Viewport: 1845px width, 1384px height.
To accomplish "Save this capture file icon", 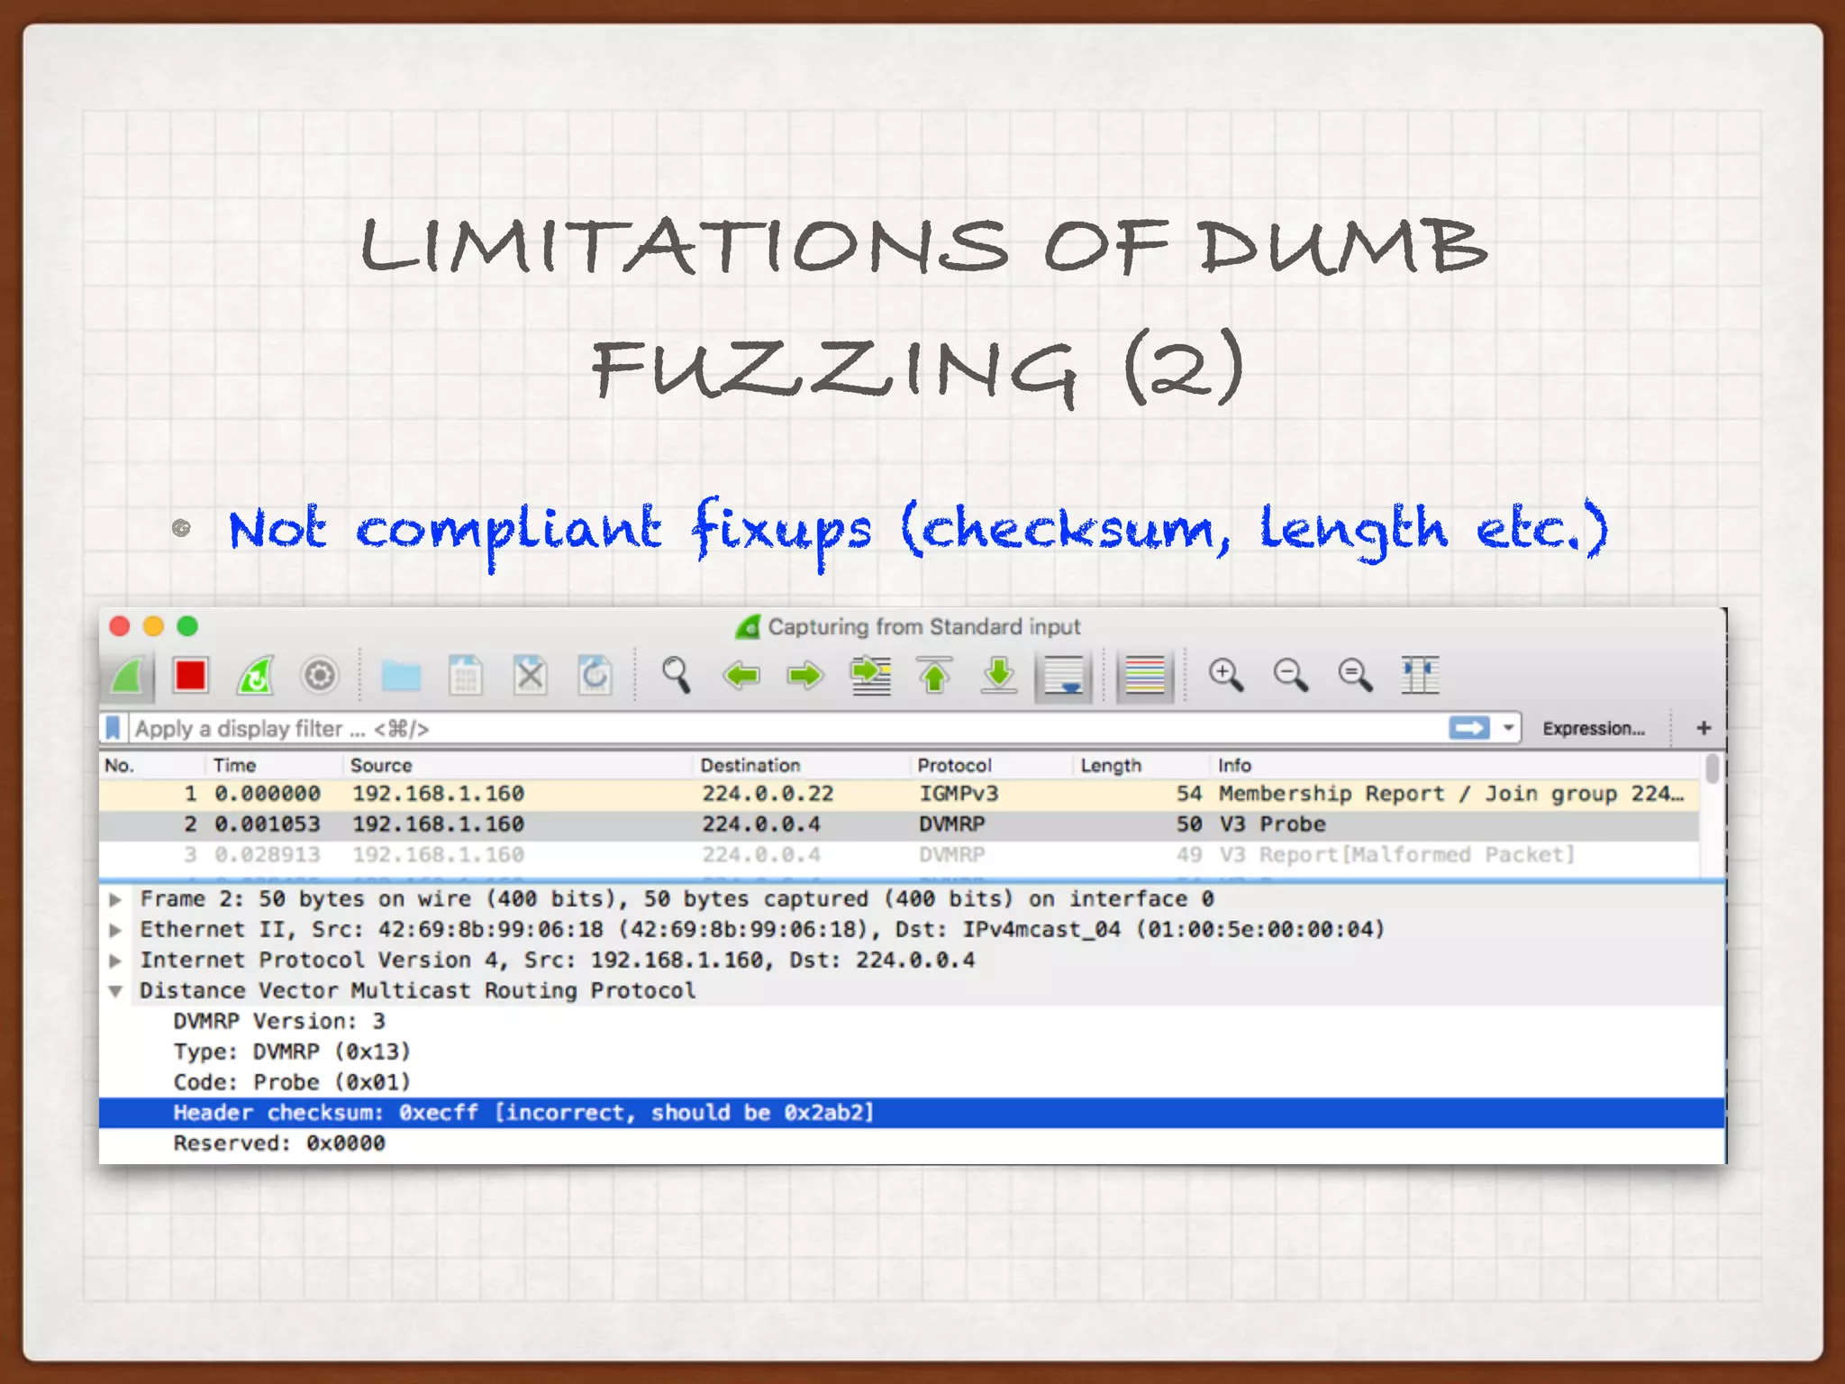I will [x=466, y=675].
